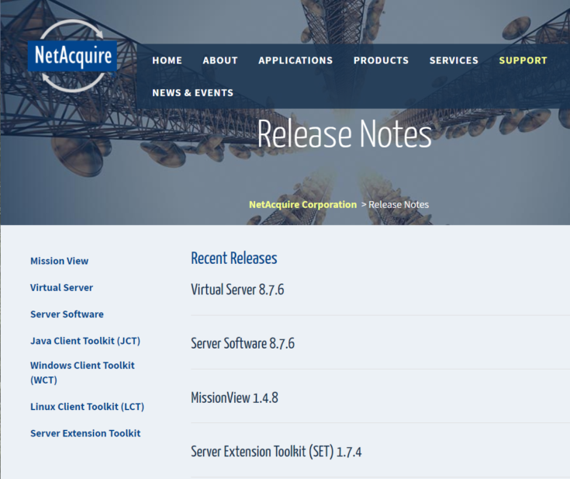The width and height of the screenshot is (570, 479).
Task: Open Server Extension Toolkit sidebar link
Action: [85, 433]
